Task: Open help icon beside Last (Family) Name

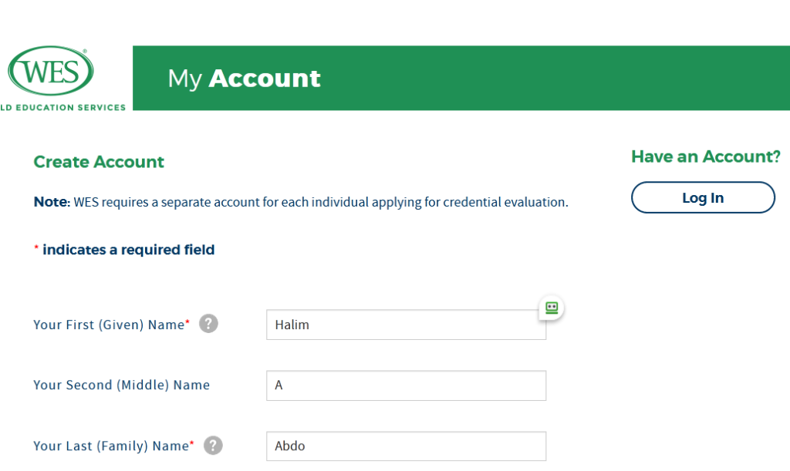Action: tap(213, 445)
